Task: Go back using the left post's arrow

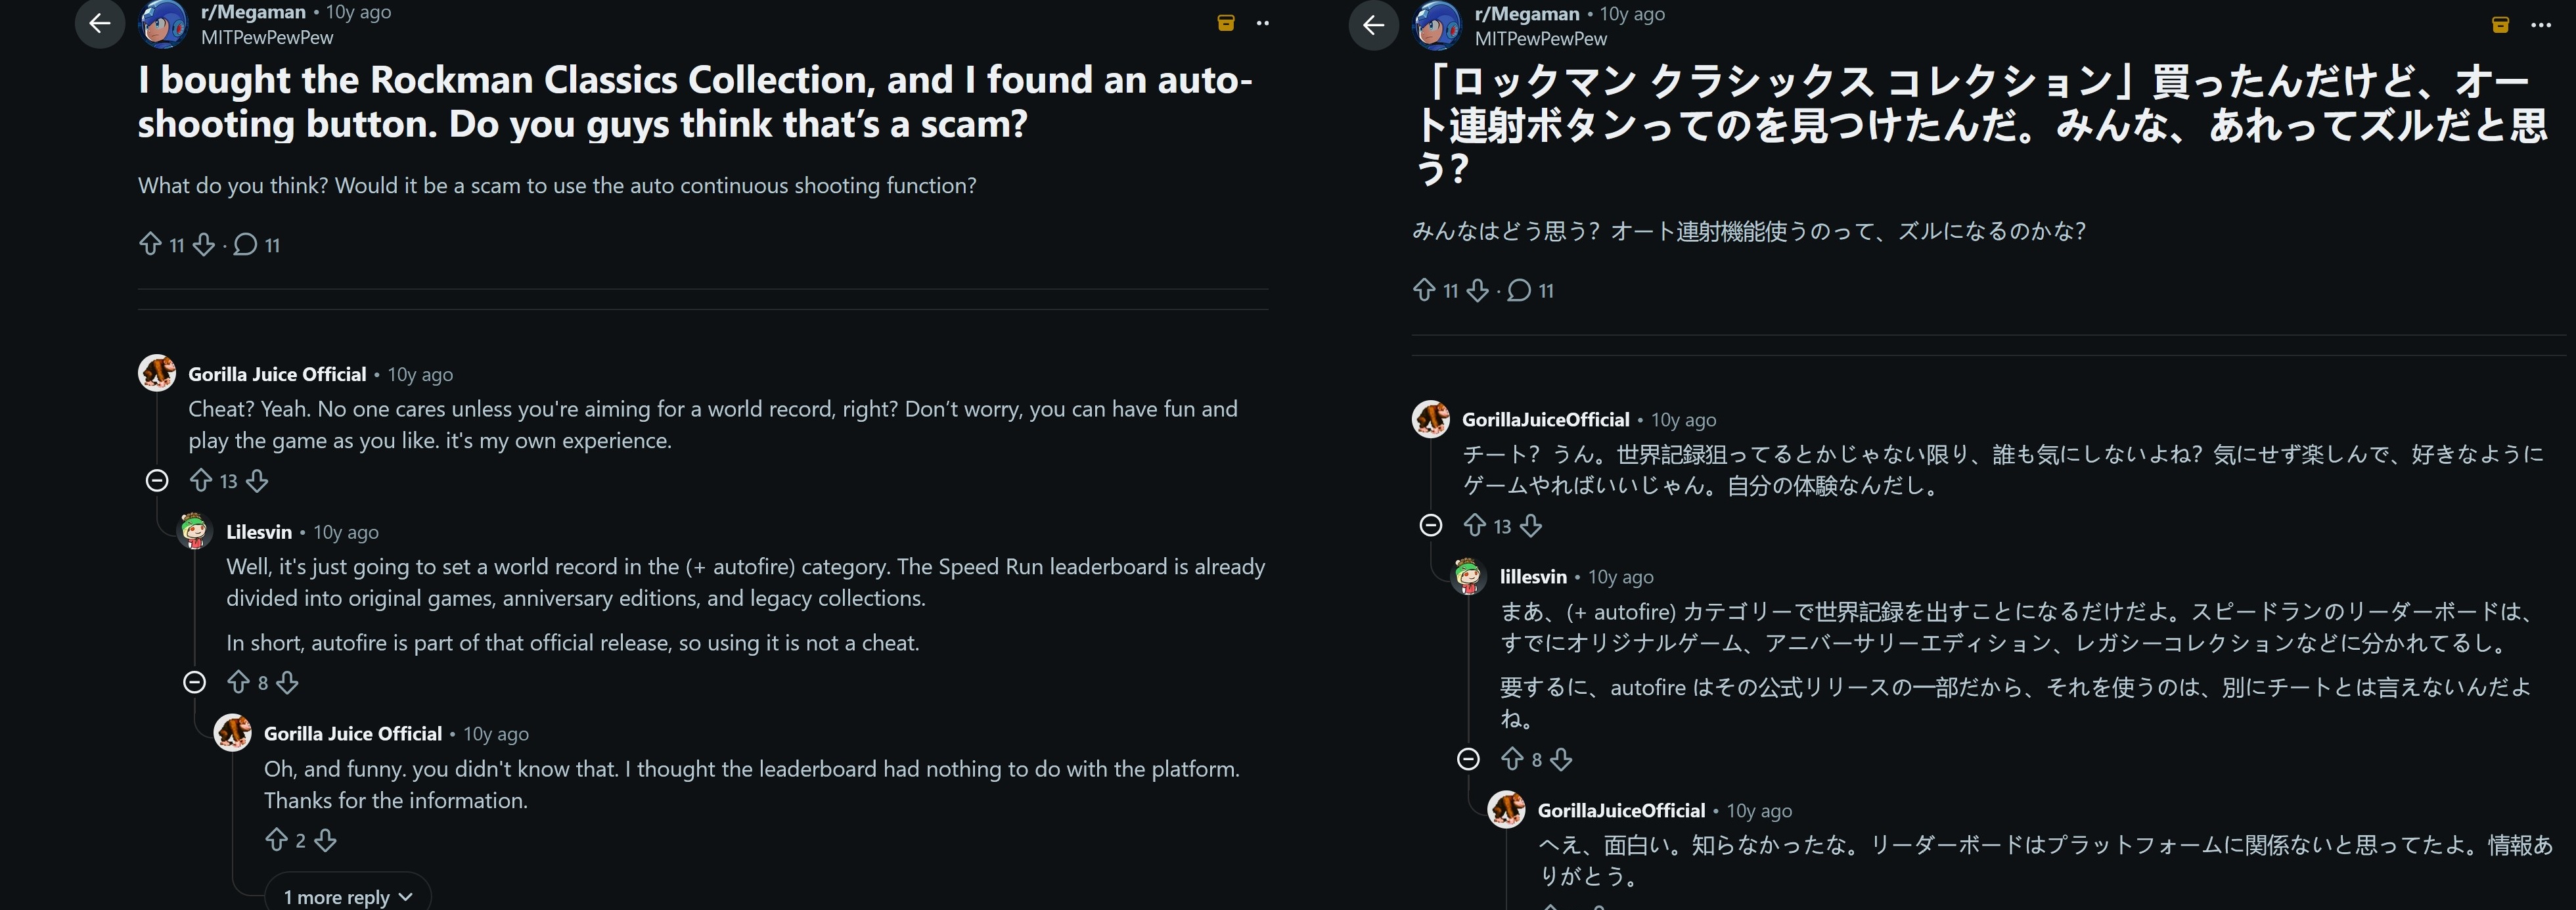Action: point(99,23)
